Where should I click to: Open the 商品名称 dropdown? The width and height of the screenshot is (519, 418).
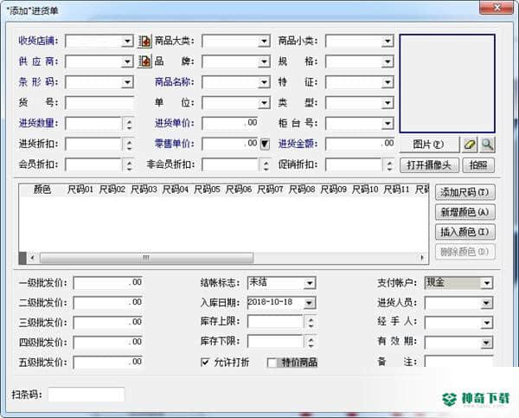point(264,82)
